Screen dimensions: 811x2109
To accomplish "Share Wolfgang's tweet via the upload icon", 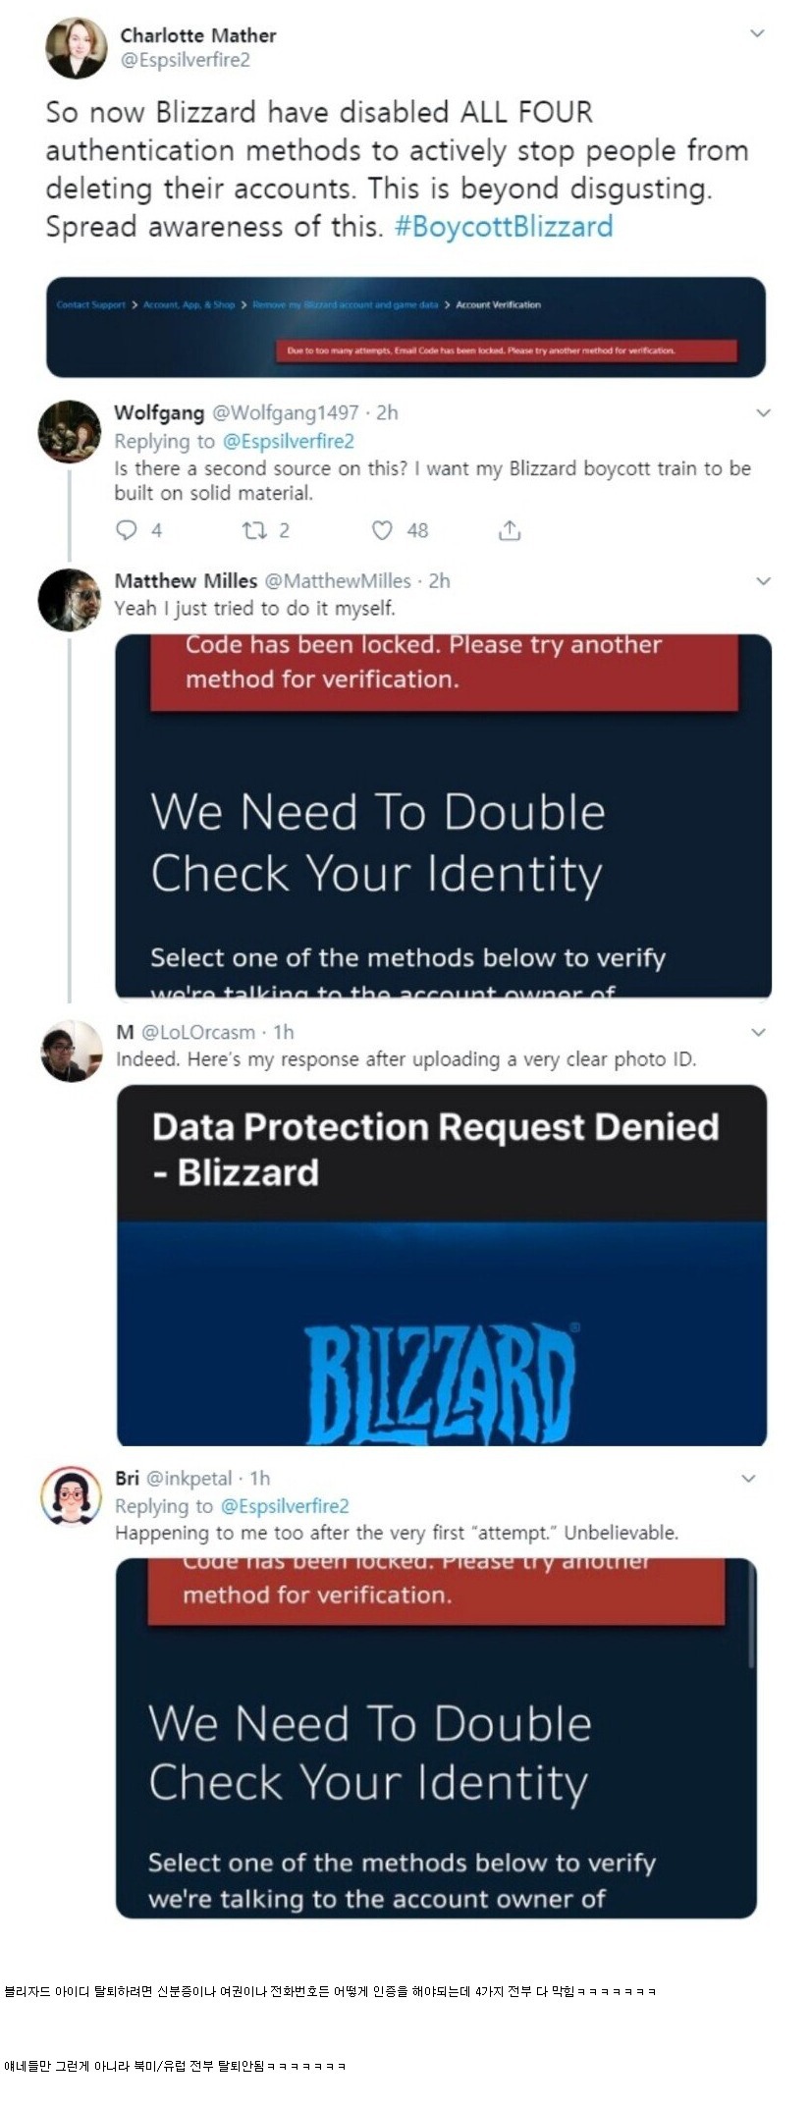I will click(510, 531).
